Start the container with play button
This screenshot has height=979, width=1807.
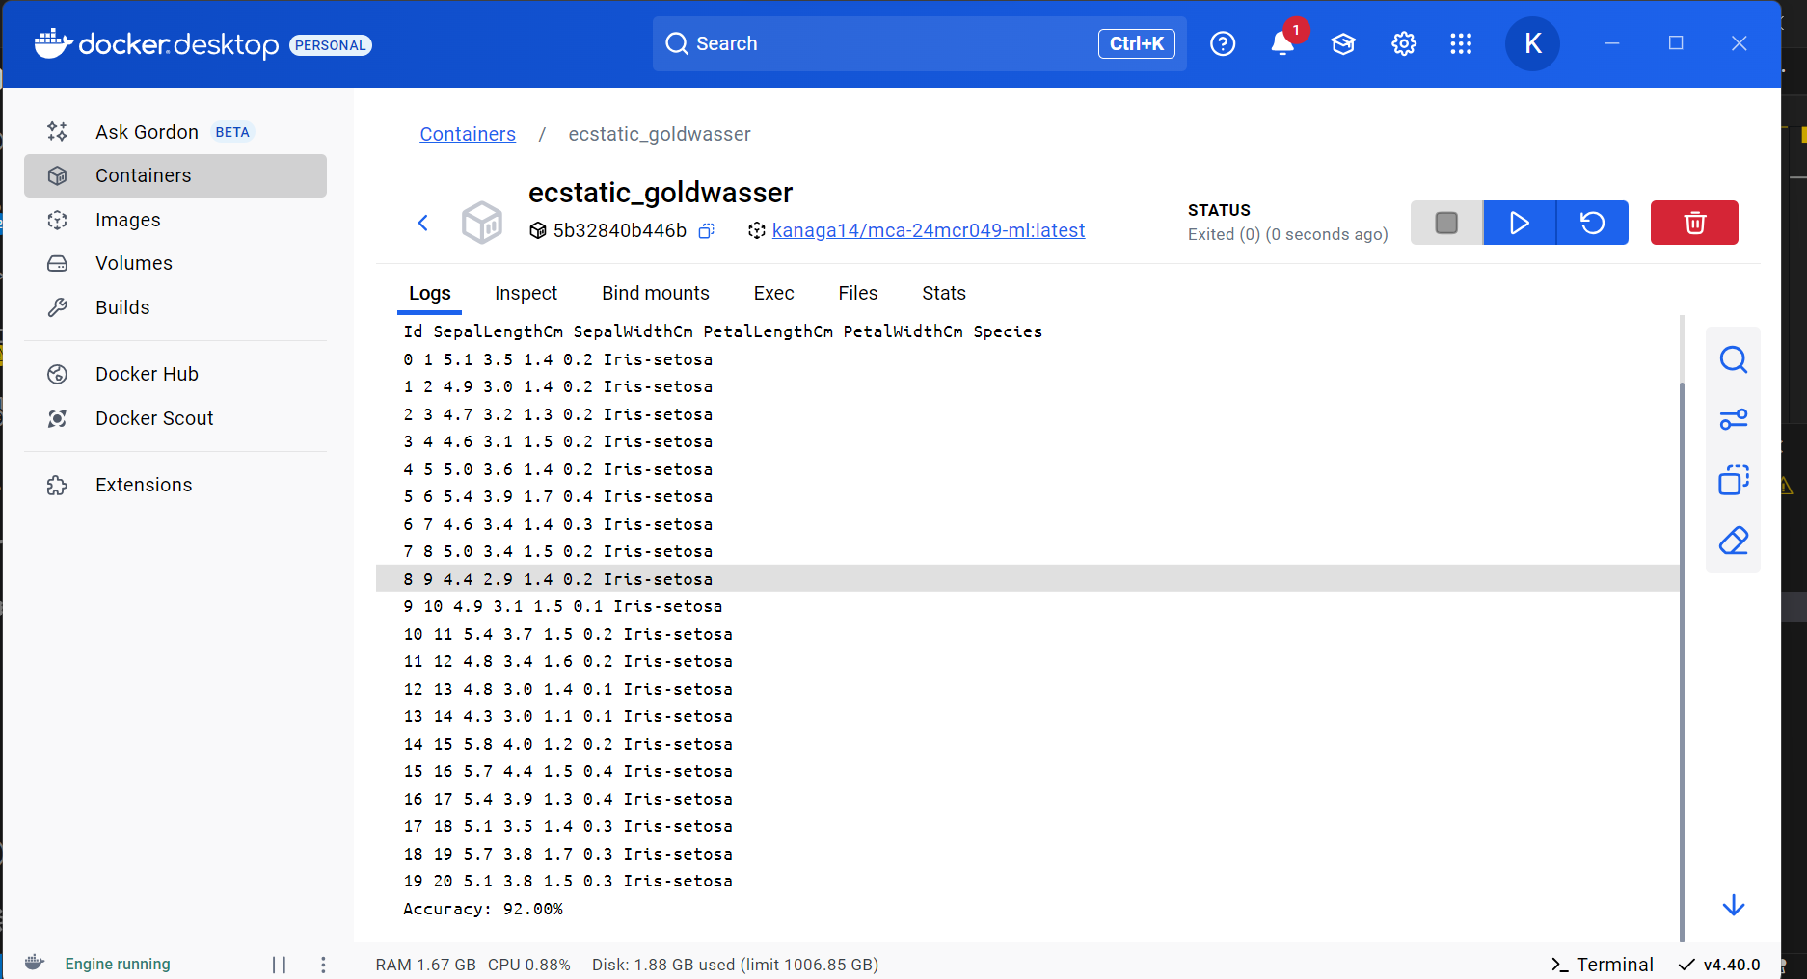[x=1520, y=223]
